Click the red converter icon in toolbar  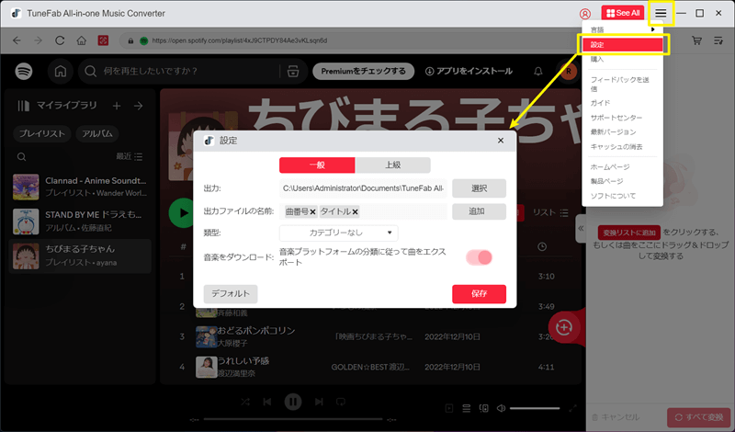click(x=103, y=40)
